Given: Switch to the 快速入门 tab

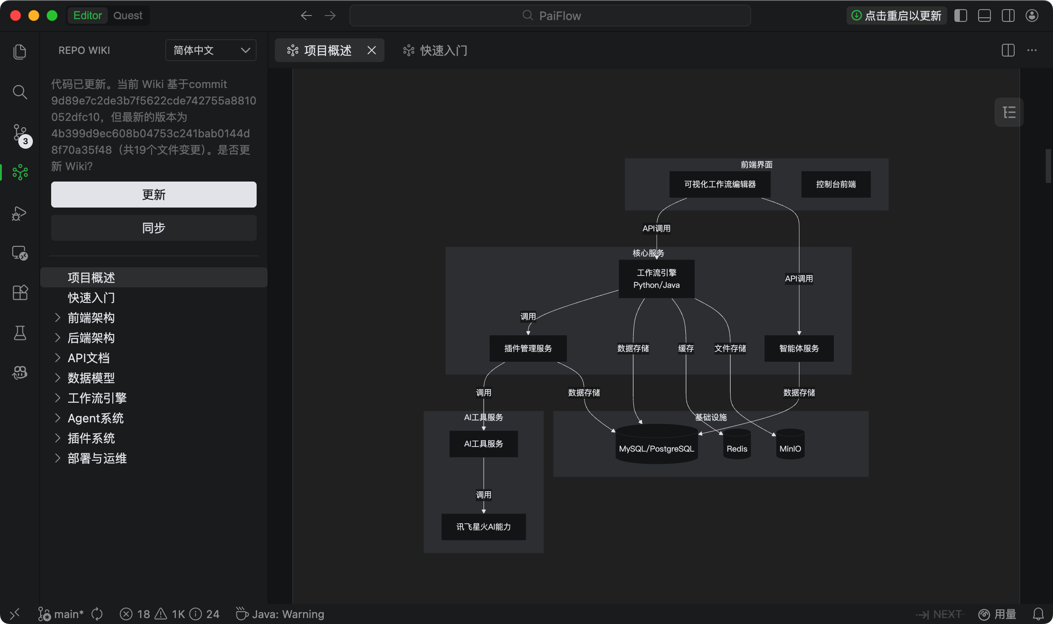Looking at the screenshot, I should [x=435, y=50].
